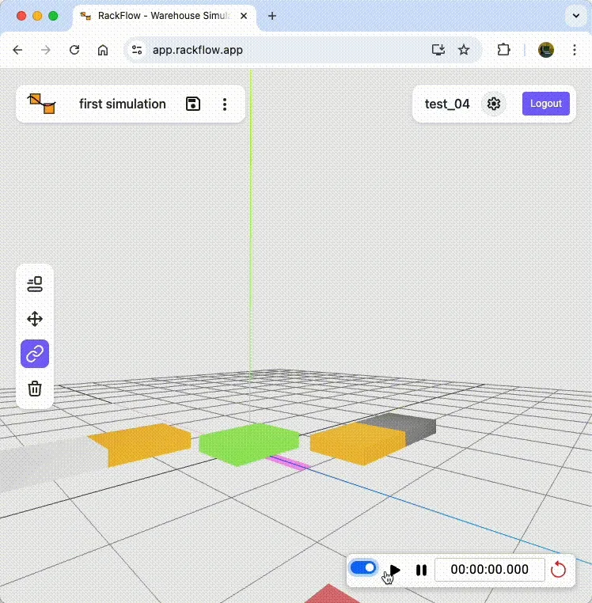The width and height of the screenshot is (592, 603).
Task: Select the add conveyor tool
Action: [x=35, y=284]
